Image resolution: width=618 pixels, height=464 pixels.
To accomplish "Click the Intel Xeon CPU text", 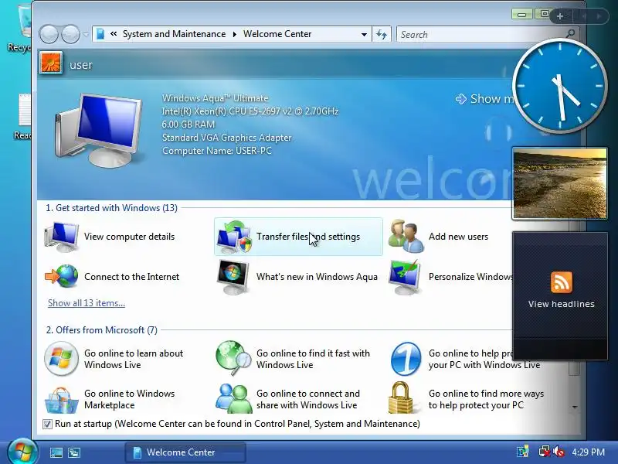I will pyautogui.click(x=250, y=111).
